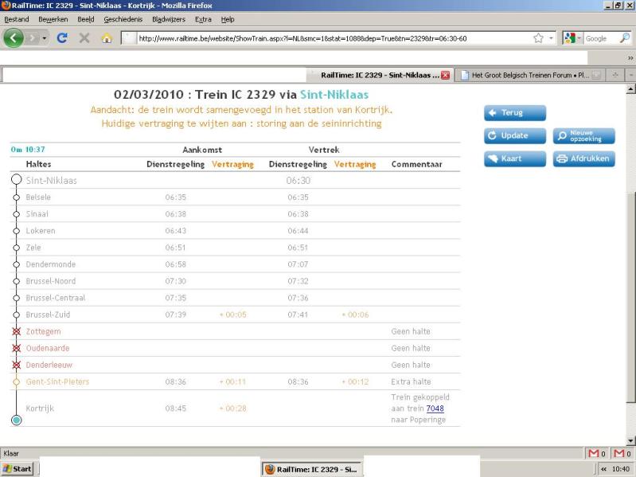The height and width of the screenshot is (477, 636).
Task: Click the stop loading X icon
Action: pyautogui.click(x=84, y=37)
